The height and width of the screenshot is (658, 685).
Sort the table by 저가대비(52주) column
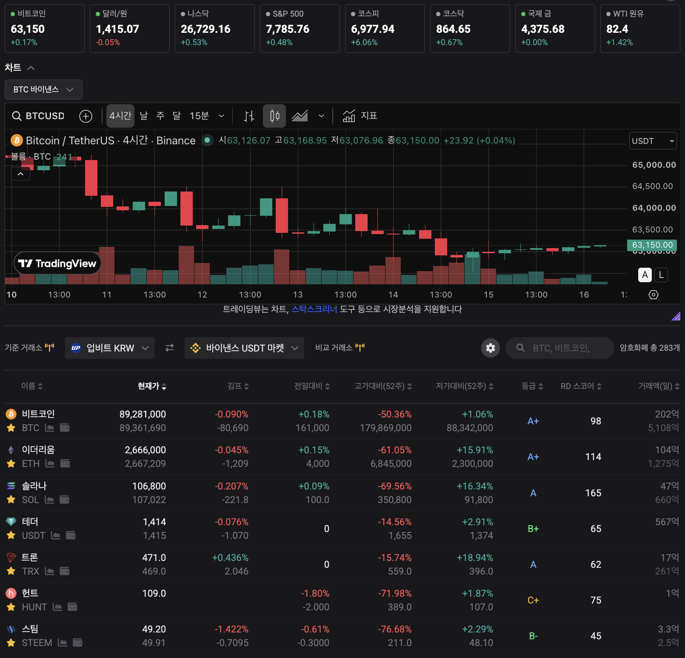click(x=465, y=386)
